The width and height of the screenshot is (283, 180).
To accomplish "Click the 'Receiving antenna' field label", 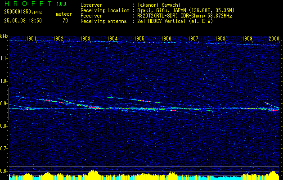I will (103, 21).
